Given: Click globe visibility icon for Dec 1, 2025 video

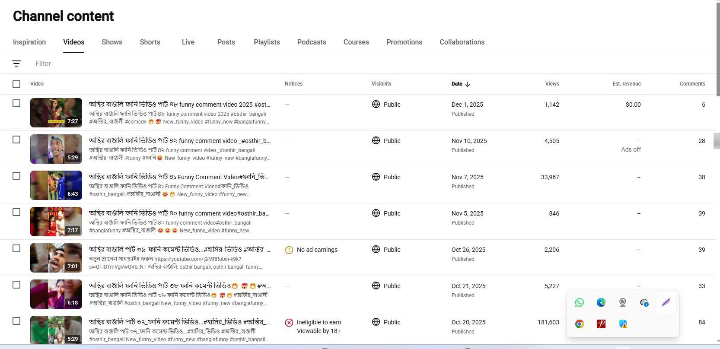Looking at the screenshot, I should (x=376, y=104).
